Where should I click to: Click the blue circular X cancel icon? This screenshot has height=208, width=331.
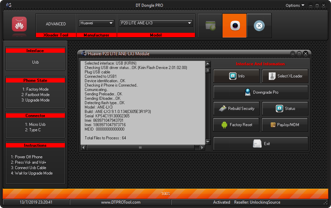(x=259, y=25)
